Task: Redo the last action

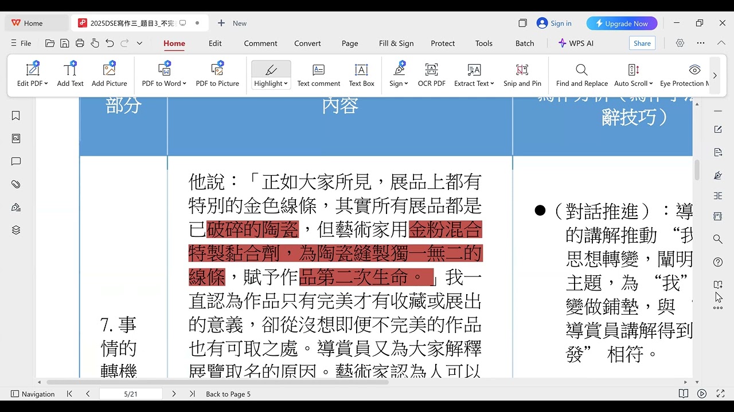Action: click(124, 43)
